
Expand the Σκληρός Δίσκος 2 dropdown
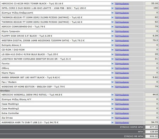pos(112,45)
